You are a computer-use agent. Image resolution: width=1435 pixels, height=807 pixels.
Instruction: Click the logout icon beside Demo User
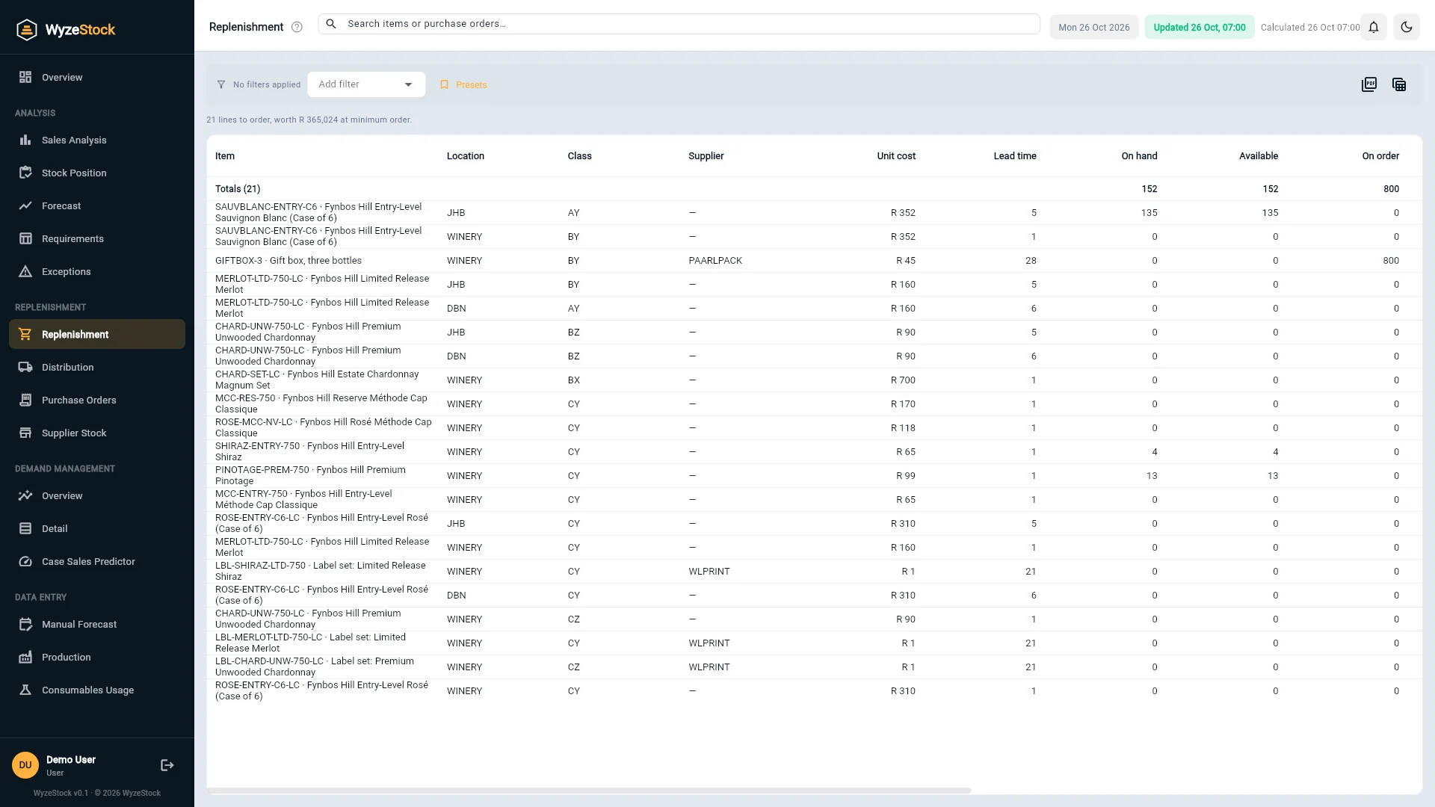pyautogui.click(x=167, y=765)
